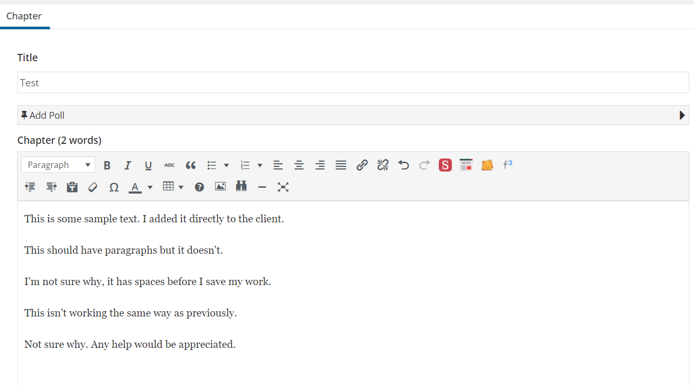Open the special character (Omega) picker
The height and width of the screenshot is (385, 694).
coord(113,187)
